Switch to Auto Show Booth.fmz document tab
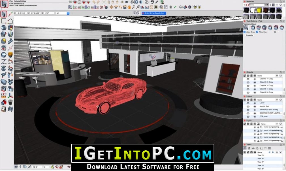Image resolution: width=286 pixels, height=171 pixels. click(x=154, y=13)
